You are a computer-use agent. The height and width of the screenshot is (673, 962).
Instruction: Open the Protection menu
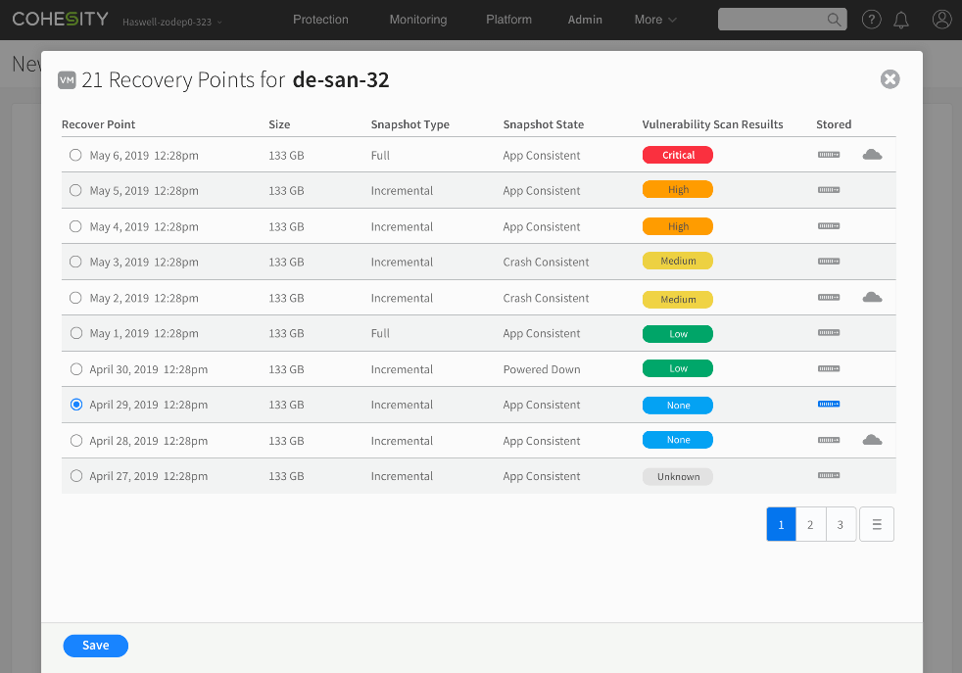(320, 20)
